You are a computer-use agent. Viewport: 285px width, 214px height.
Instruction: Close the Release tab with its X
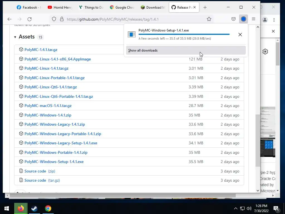[x=195, y=7]
